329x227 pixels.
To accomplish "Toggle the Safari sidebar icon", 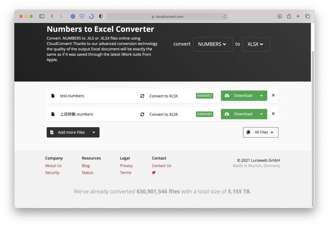I will [x=42, y=16].
